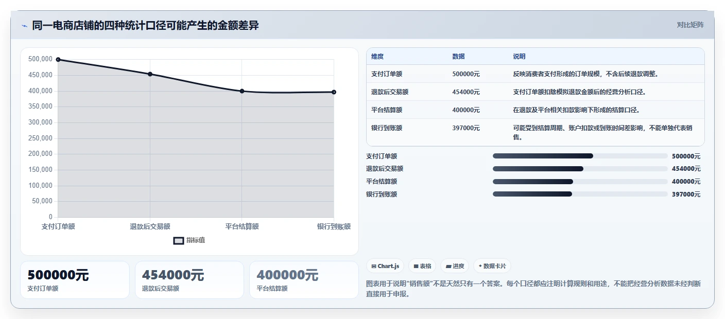Image resolution: width=725 pixels, height=319 pixels.
Task: Click the 退款后交易额 x-axis label under the chart
Action: [150, 226]
